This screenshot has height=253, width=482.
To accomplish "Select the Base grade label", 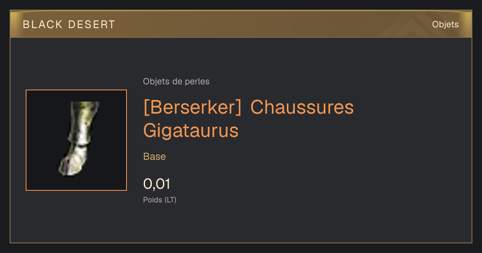I will point(155,157).
